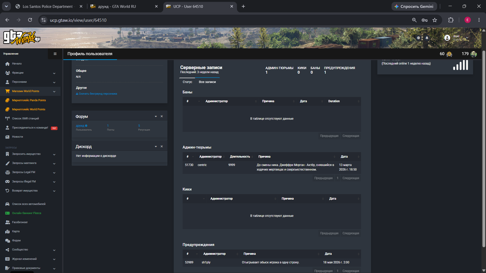Screen dimensions: 486x273
Task: Expand the Персонажи sidebar menu
Action: 30,82
